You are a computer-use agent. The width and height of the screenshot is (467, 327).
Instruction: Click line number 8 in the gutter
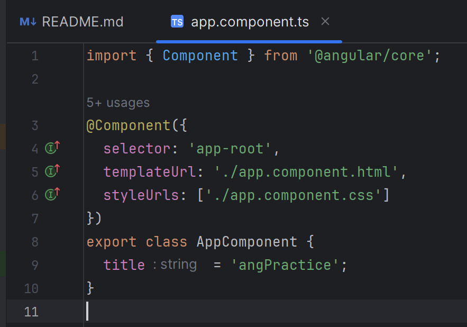pos(35,242)
